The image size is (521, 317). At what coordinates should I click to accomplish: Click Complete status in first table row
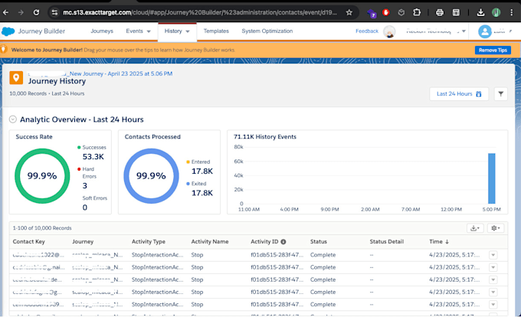point(323,255)
